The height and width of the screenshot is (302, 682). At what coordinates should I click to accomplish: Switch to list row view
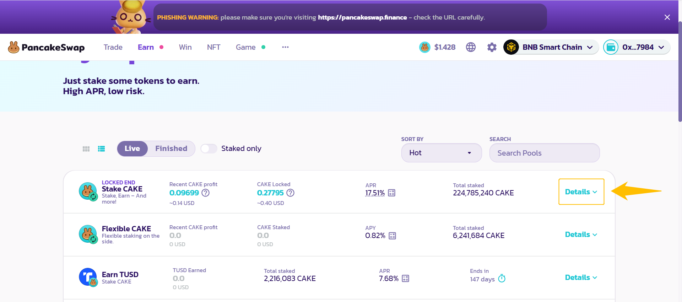101,149
